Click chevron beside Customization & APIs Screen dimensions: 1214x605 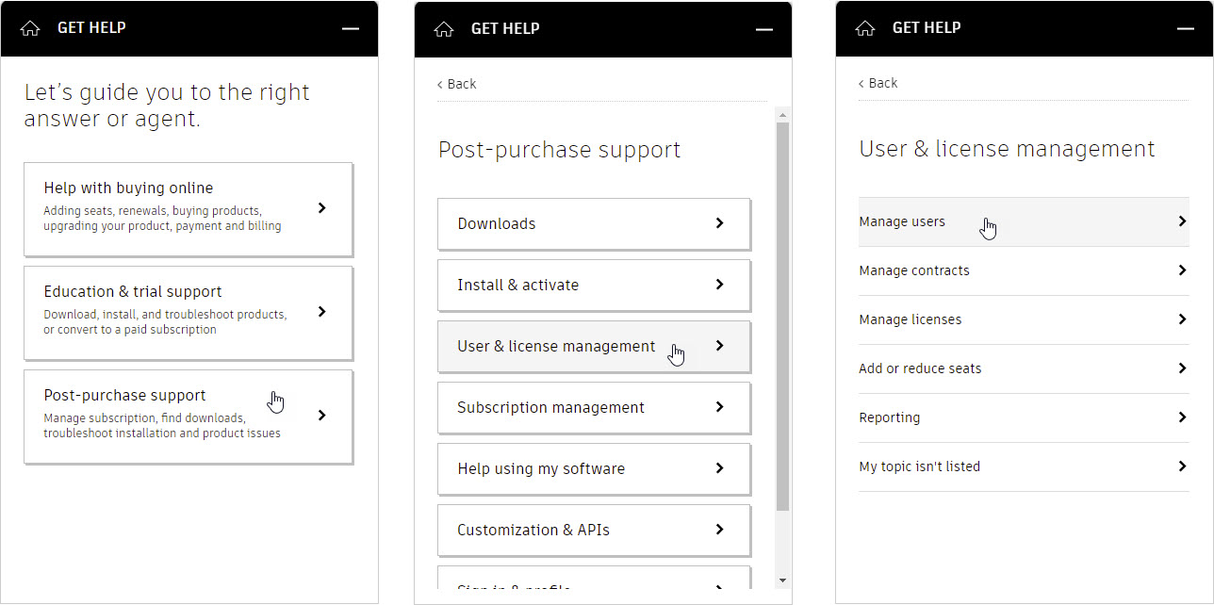point(720,530)
